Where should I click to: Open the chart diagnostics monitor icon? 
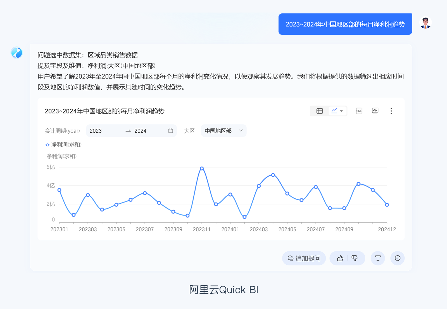(x=375, y=111)
